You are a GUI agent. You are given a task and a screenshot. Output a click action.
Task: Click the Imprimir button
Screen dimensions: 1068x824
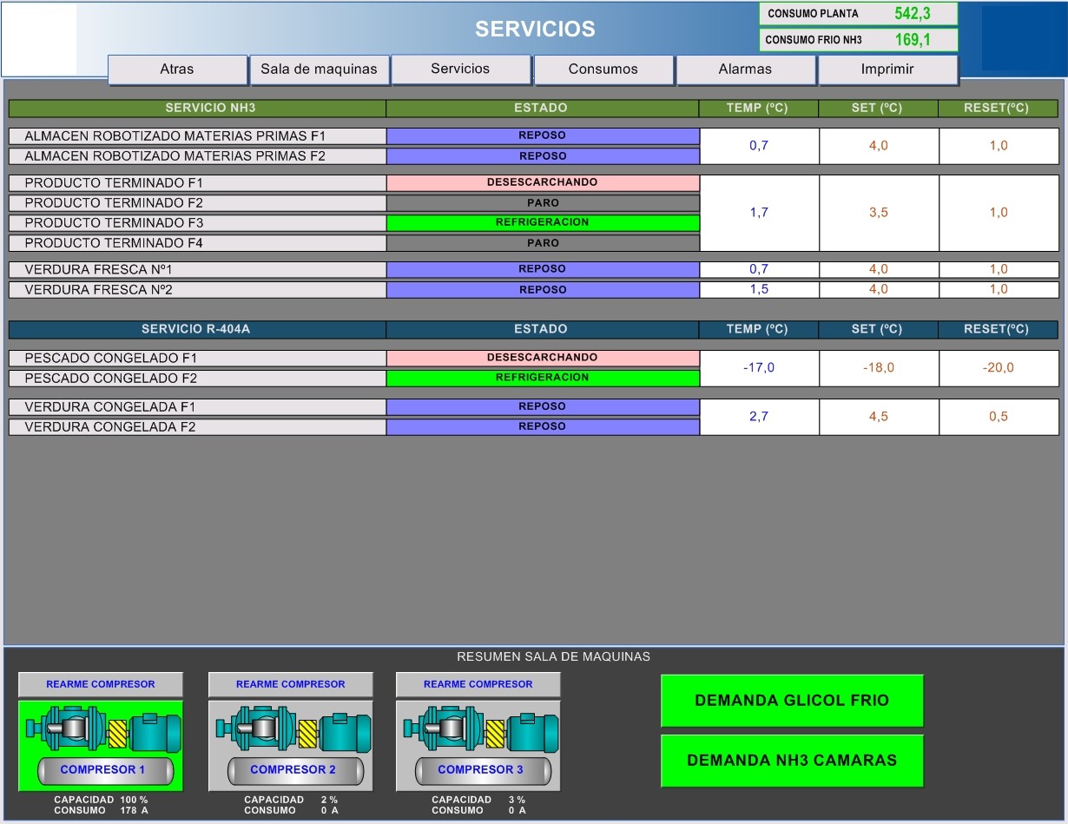pyautogui.click(x=887, y=69)
